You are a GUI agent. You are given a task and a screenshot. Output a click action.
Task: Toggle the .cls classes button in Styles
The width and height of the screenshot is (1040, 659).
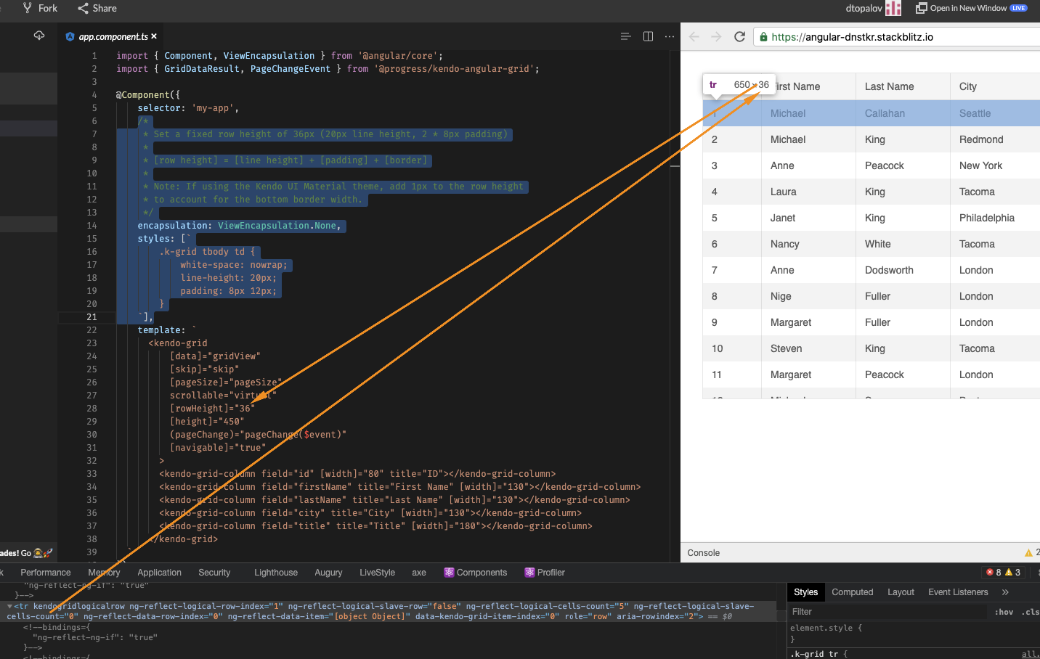[1030, 613]
